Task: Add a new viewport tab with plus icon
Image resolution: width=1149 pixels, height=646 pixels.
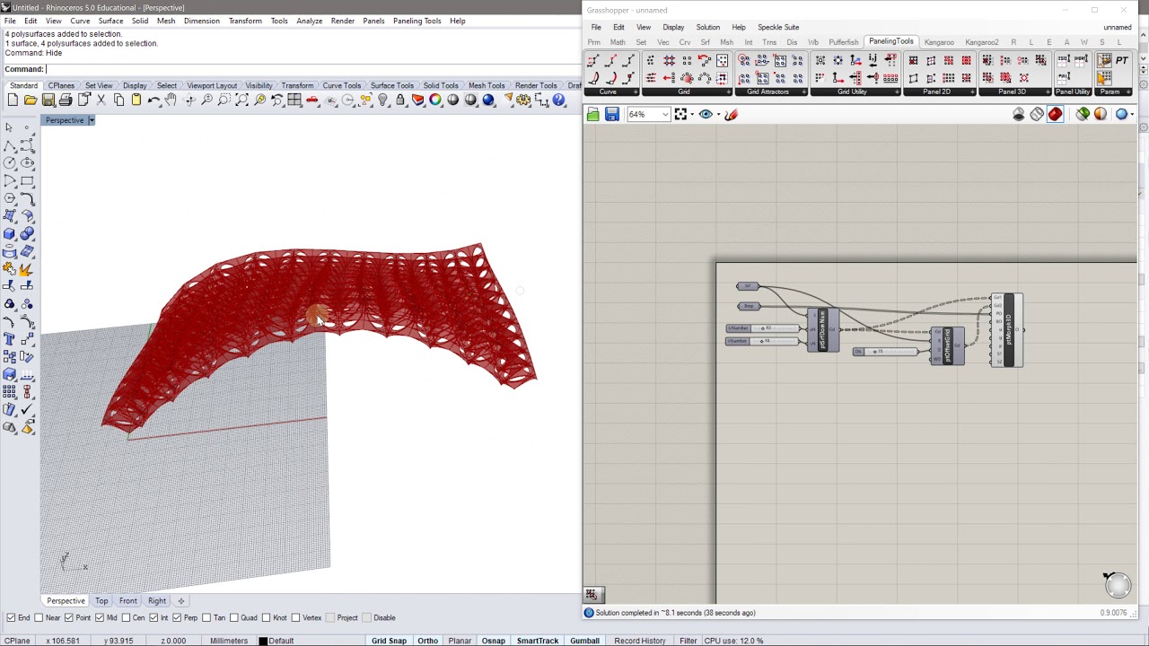Action: (180, 601)
